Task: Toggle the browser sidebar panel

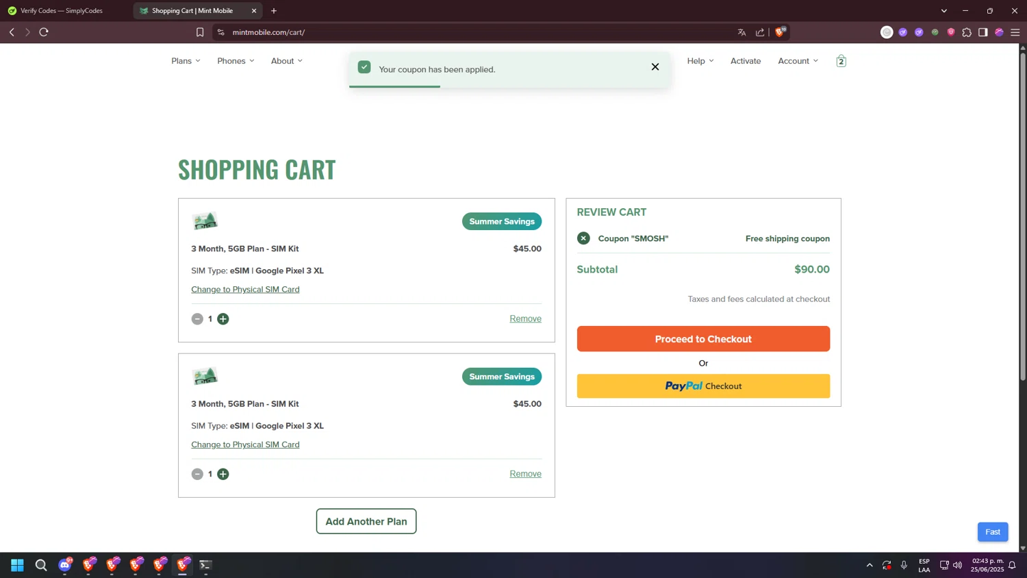Action: point(983,32)
